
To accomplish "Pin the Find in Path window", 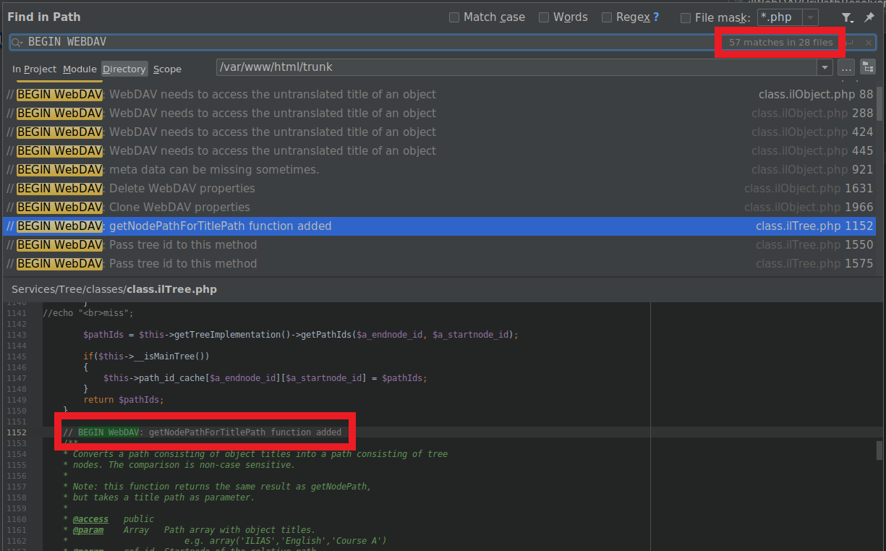I will pos(869,17).
